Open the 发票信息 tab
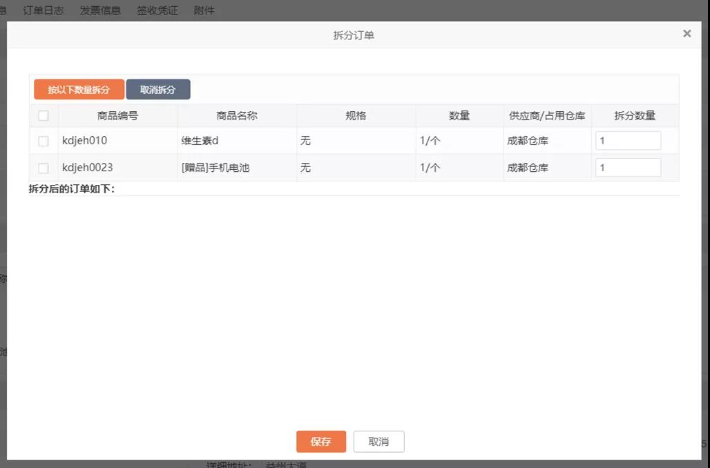The height and width of the screenshot is (468, 710). (100, 10)
